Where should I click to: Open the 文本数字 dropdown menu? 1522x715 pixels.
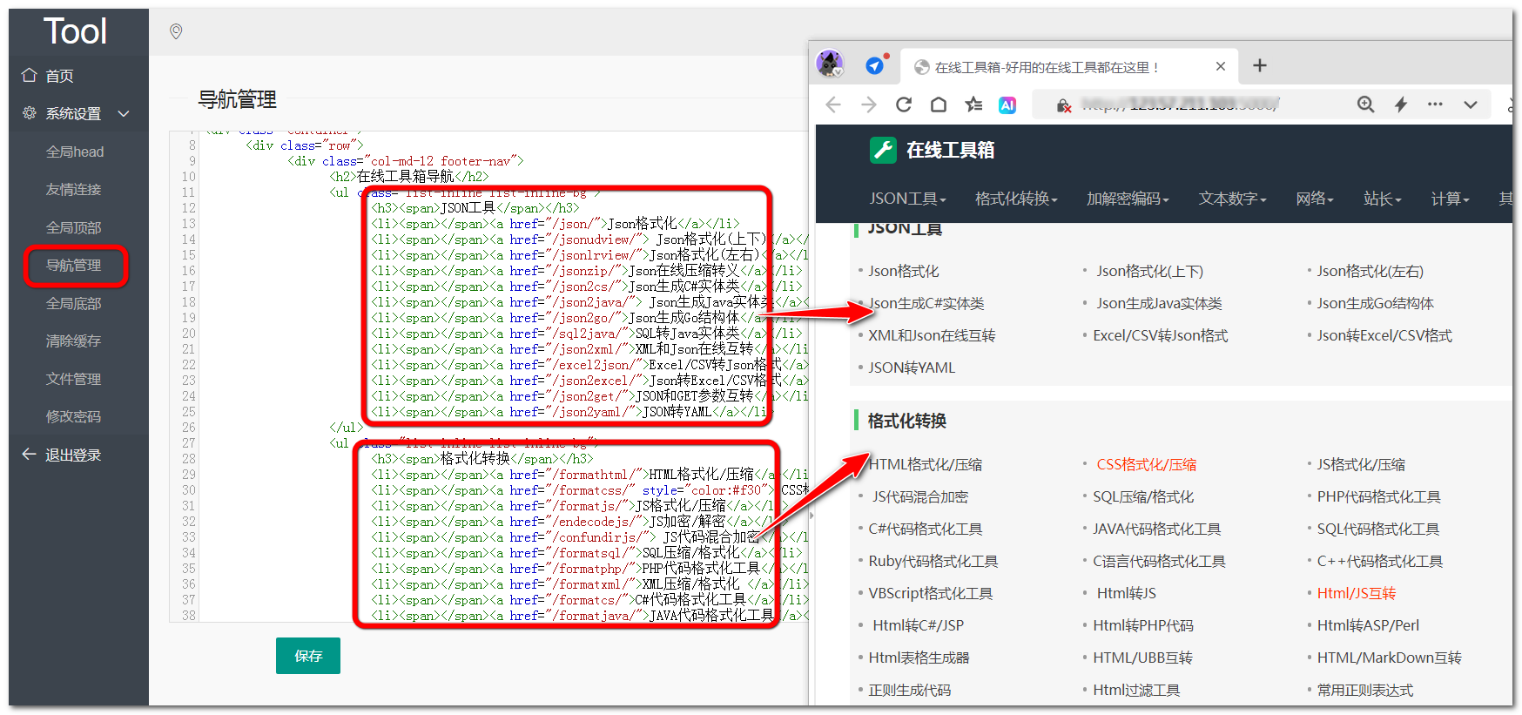click(1232, 199)
